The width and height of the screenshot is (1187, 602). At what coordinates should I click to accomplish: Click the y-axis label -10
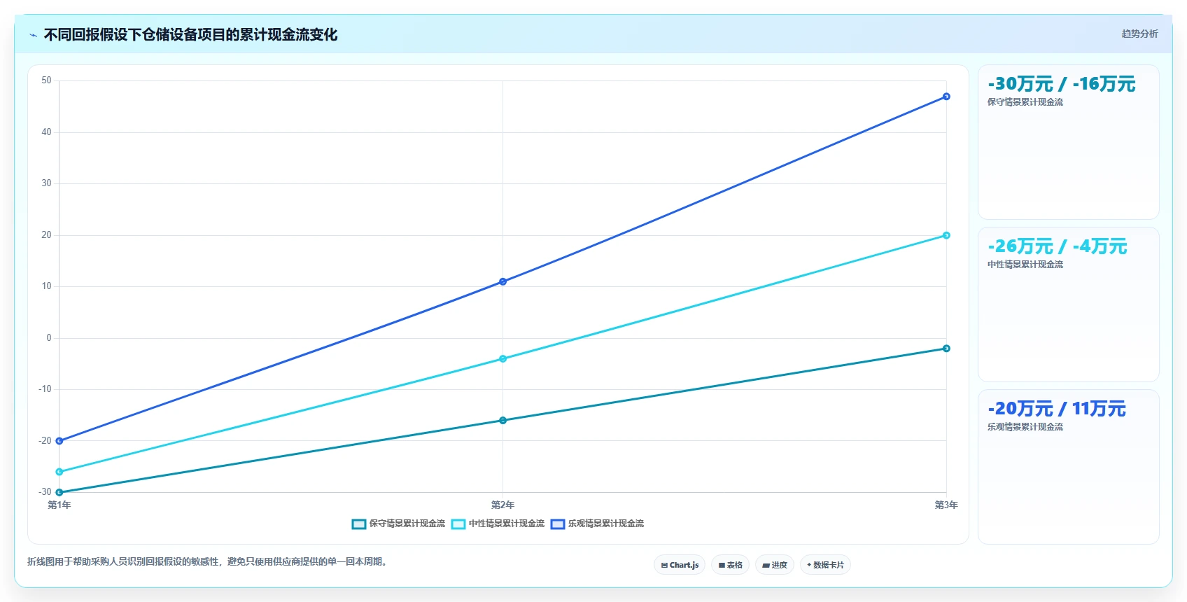point(45,389)
